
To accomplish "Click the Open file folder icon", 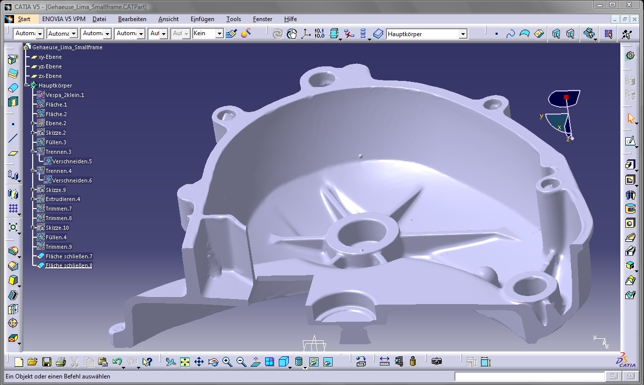I will [33, 362].
